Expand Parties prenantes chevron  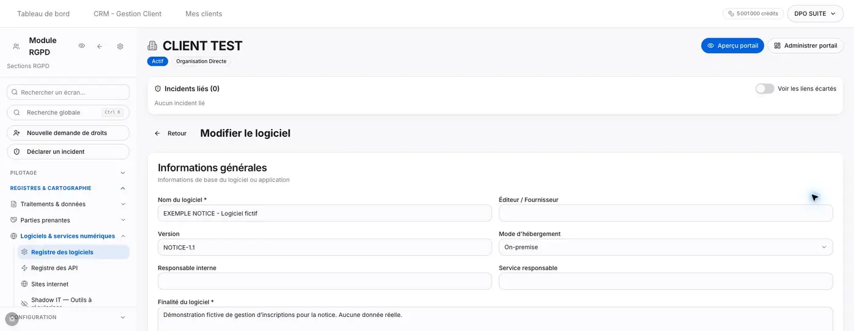[123, 220]
